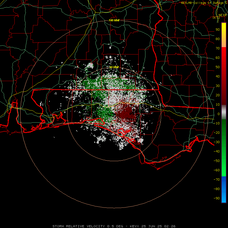
Task: Click the 30 value on velocity scale
Action: click(218, 86)
